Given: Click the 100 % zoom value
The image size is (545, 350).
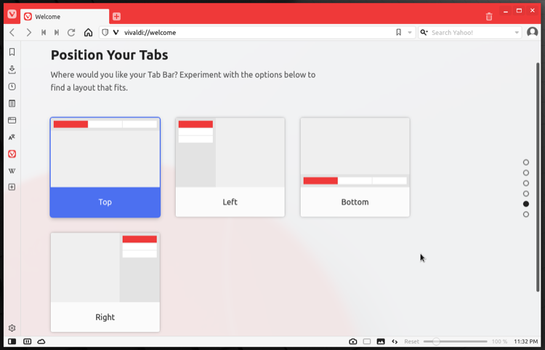Looking at the screenshot, I should pos(499,342).
